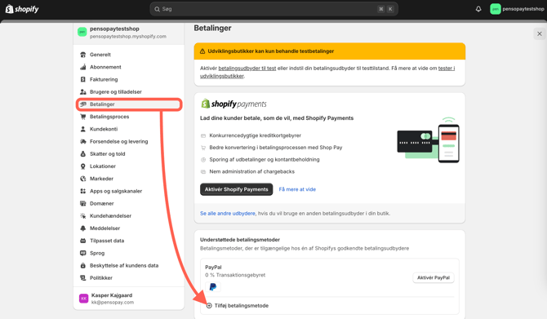Click the Politikker document icon
The height and width of the screenshot is (319, 547).
coord(83,278)
